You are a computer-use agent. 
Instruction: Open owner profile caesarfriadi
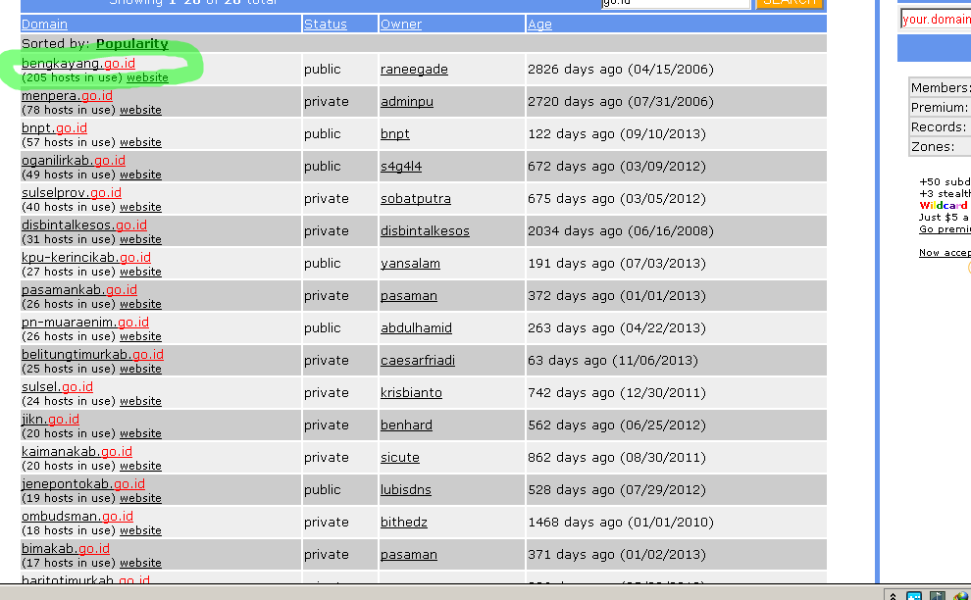[x=418, y=361]
